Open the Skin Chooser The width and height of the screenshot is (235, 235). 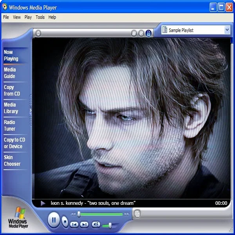12,161
